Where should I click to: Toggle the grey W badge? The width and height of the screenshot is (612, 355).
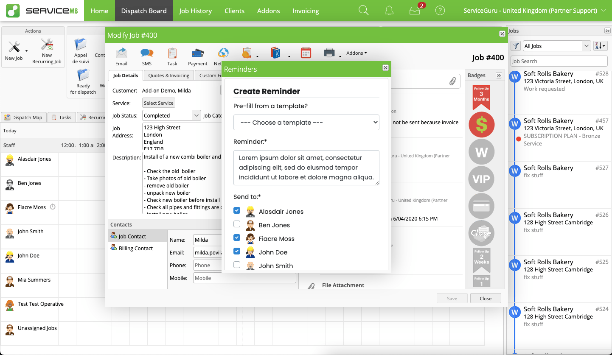(482, 152)
